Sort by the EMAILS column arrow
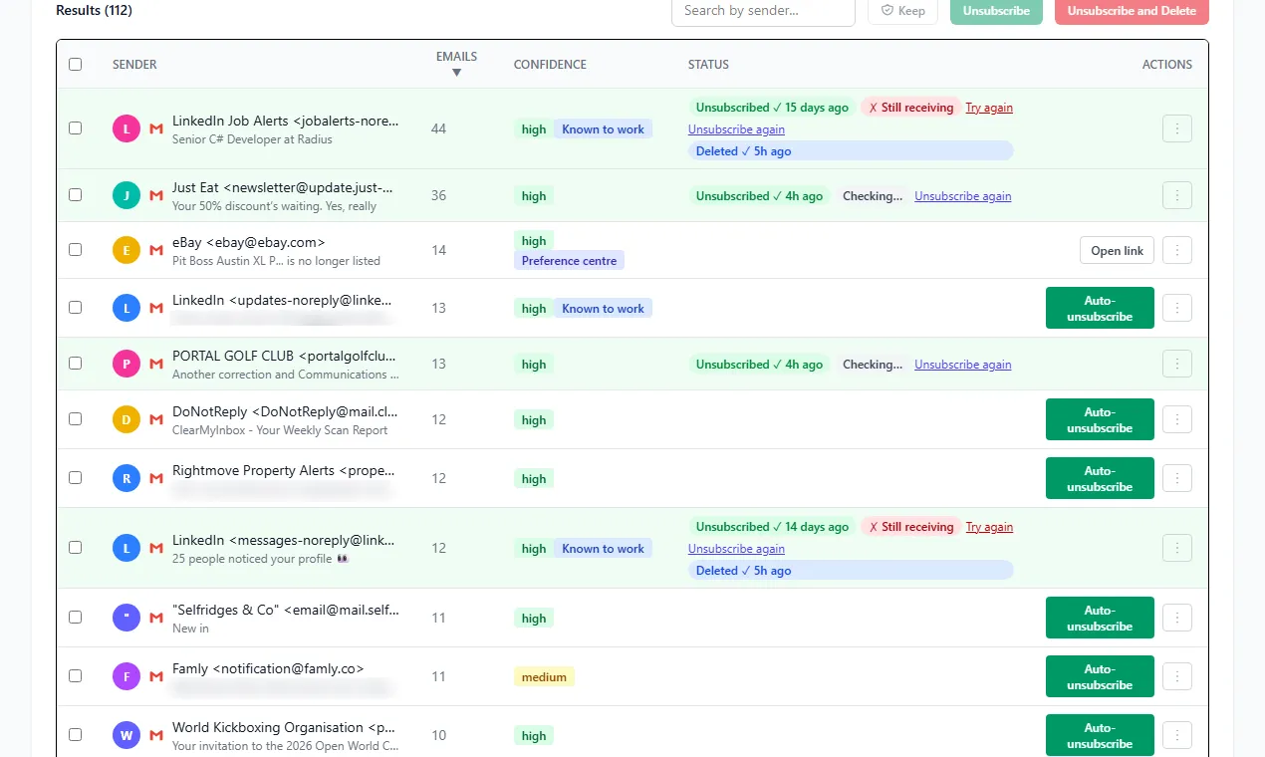 456,72
